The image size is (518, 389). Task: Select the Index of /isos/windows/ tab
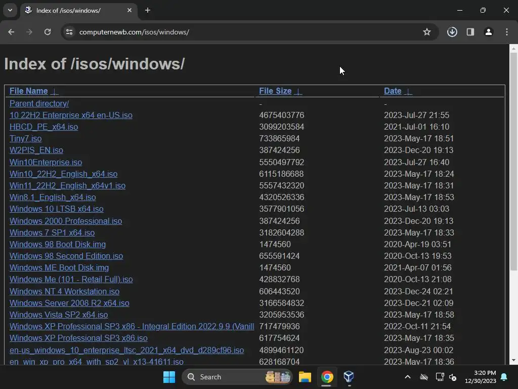pos(79,11)
